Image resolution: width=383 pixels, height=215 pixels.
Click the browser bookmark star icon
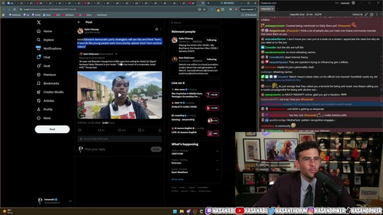click(x=205, y=10)
